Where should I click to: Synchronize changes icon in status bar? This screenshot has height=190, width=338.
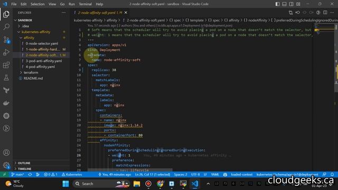coord(30,175)
